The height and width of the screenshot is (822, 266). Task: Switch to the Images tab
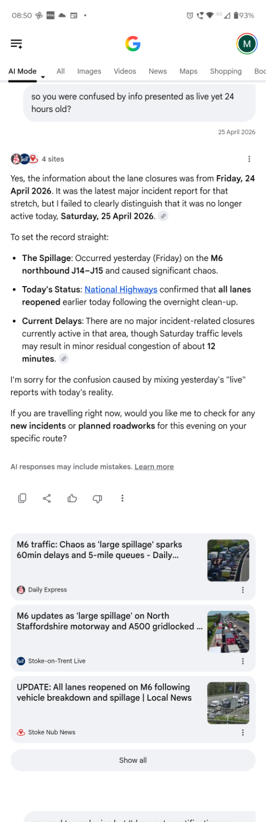(x=89, y=71)
